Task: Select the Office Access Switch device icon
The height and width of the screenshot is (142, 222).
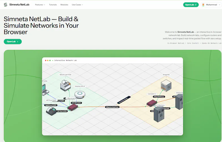Action: click(x=73, y=107)
